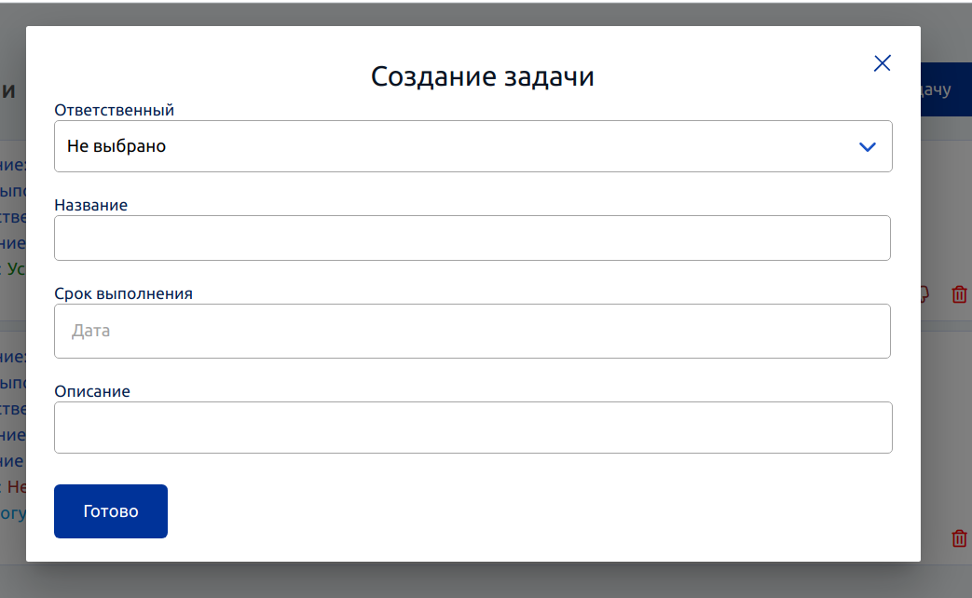Submit the form with the Готово button

(x=111, y=511)
